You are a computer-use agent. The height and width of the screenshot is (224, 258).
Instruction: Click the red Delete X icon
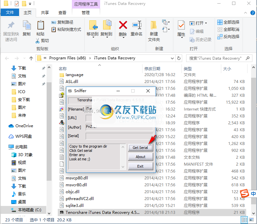[123, 25]
